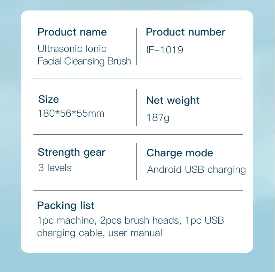Select the Android USB charging text
The height and width of the screenshot is (272, 275).
pyautogui.click(x=196, y=170)
